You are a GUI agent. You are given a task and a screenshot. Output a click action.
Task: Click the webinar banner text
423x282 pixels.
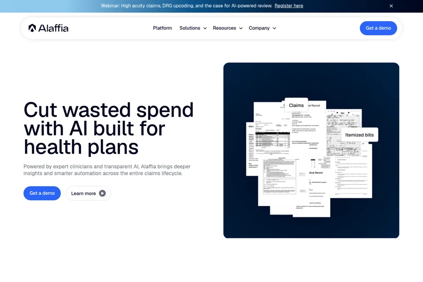pos(186,6)
